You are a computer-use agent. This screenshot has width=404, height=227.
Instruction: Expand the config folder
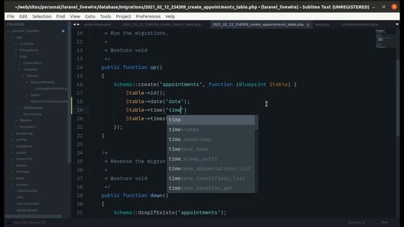point(13,139)
